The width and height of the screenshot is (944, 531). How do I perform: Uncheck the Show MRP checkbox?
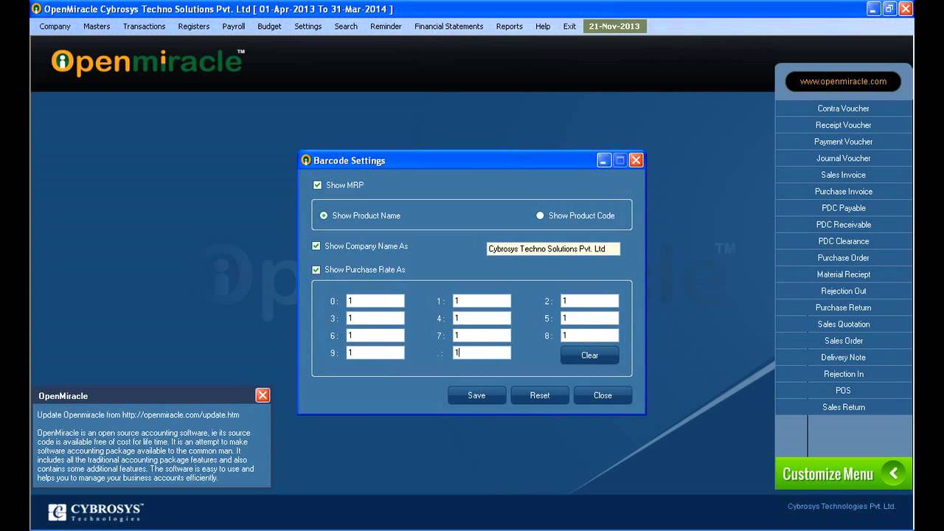[317, 185]
